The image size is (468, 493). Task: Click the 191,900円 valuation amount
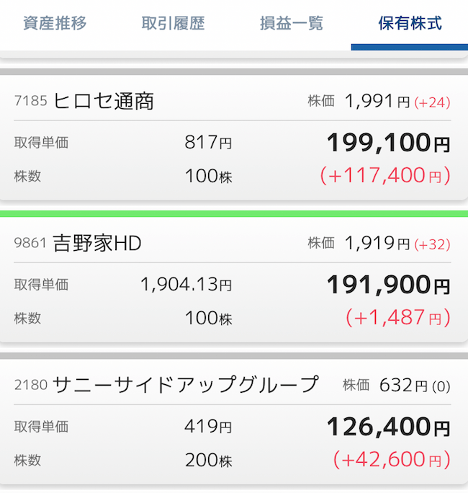pyautogui.click(x=389, y=285)
